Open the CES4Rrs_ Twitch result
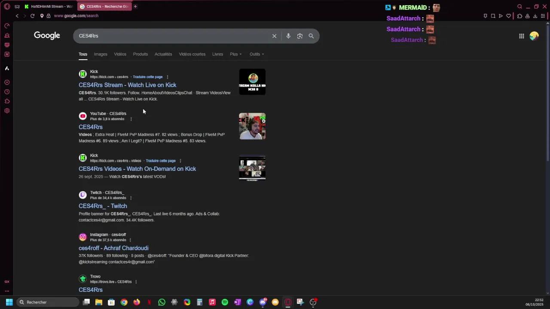 pos(103,206)
